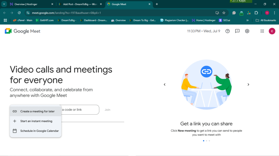Viewport: 279px width, 156px height.
Task: Open the browser Extensions puzzle icon
Action: (256, 13)
